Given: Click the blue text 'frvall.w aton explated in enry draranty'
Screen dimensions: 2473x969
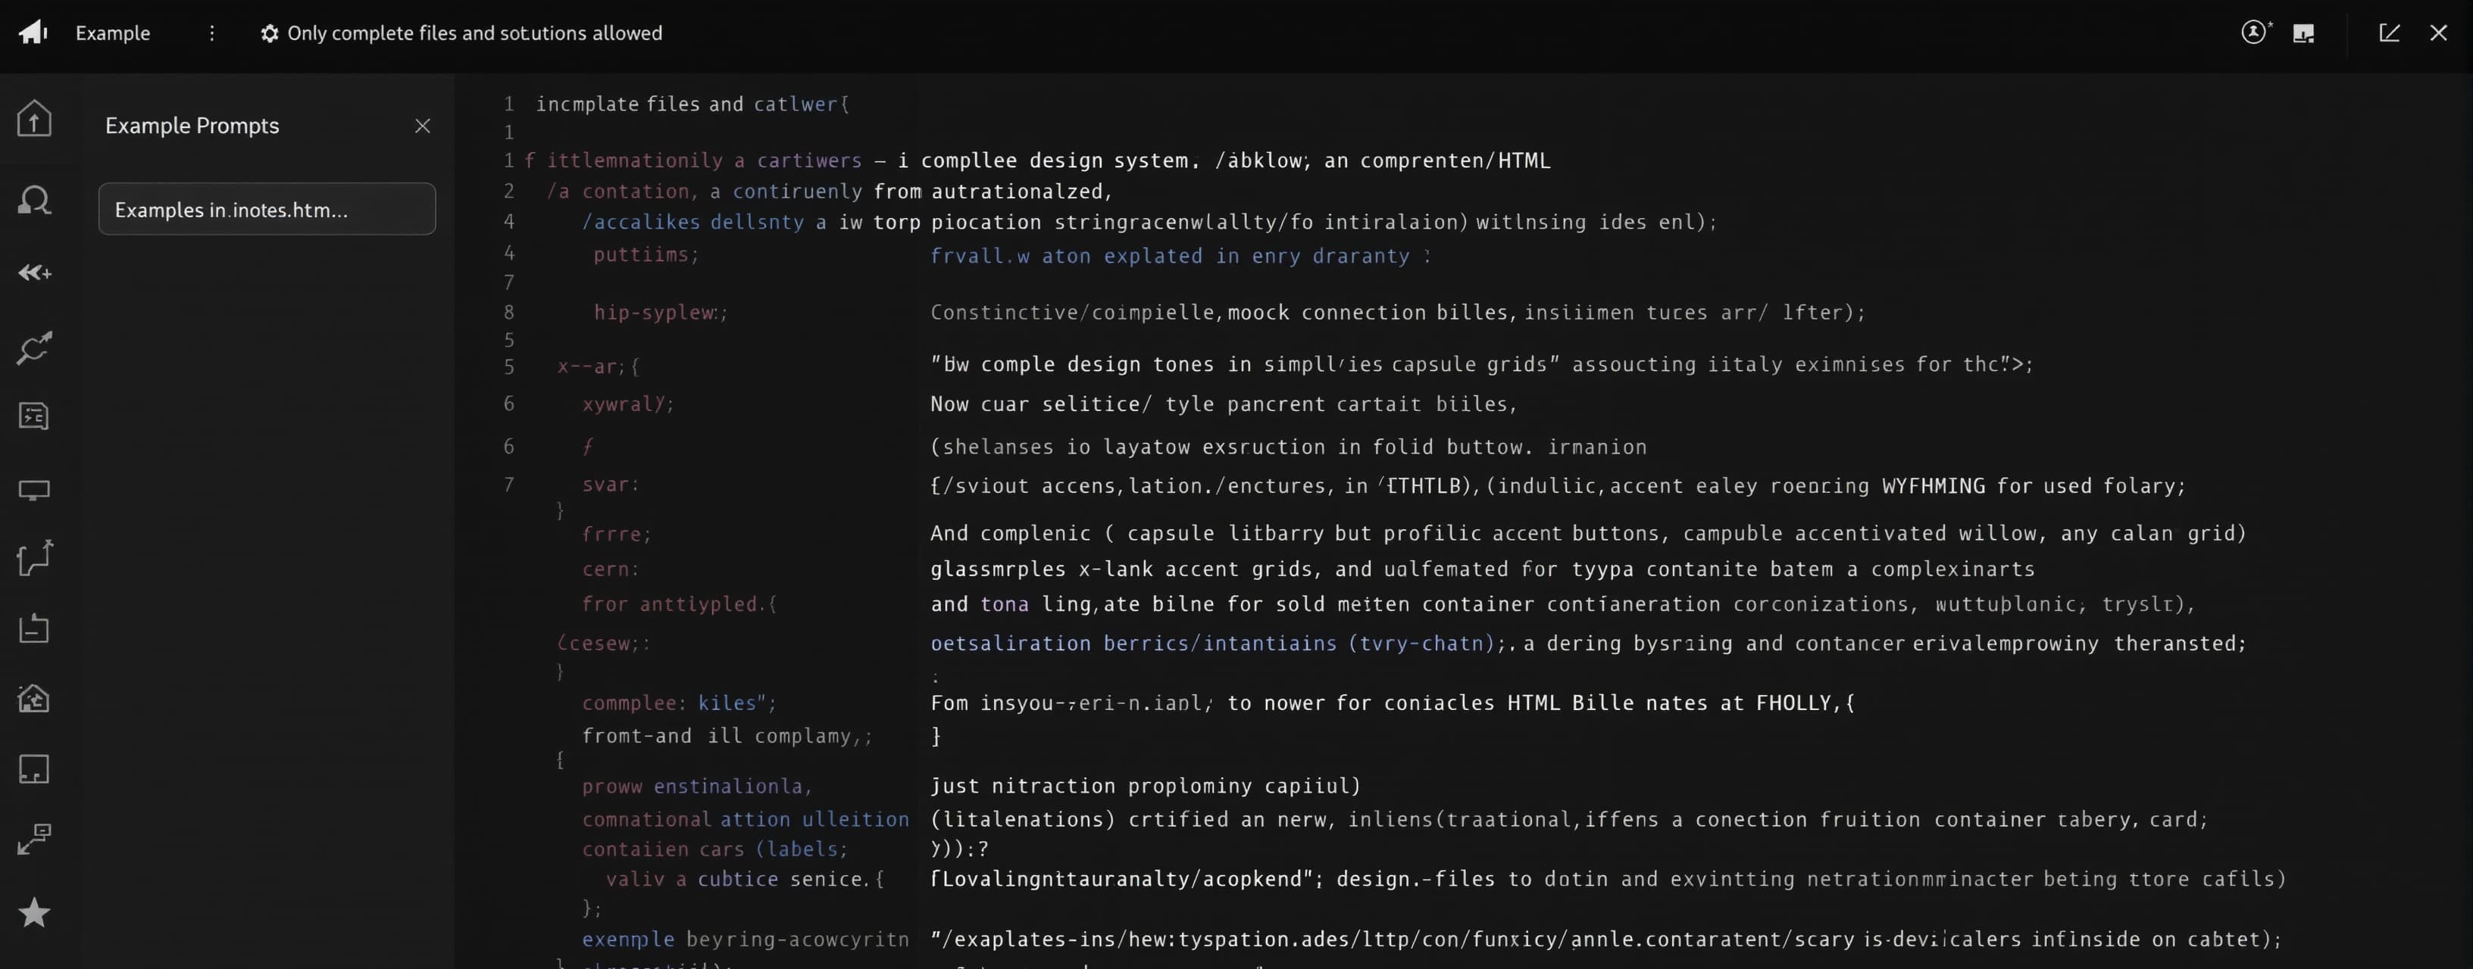Looking at the screenshot, I should point(1171,256).
